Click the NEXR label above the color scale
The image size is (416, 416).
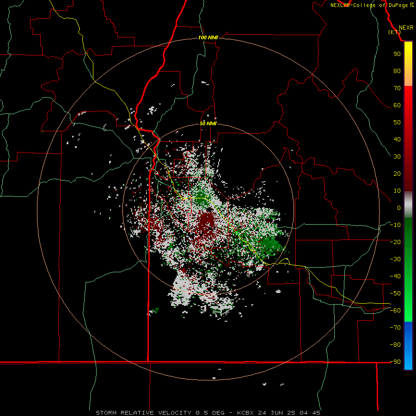(406, 28)
